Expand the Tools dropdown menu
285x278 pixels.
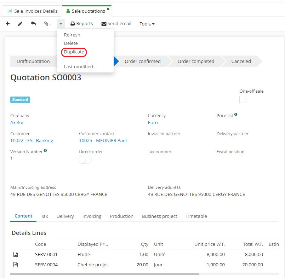[x=147, y=24]
